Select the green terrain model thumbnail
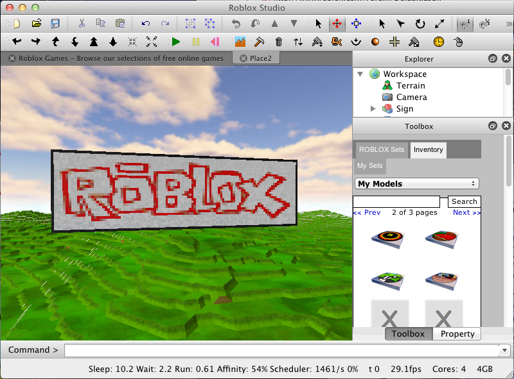Viewport: 514px width, 379px height. (x=388, y=280)
